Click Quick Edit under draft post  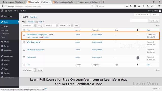click(34, 38)
